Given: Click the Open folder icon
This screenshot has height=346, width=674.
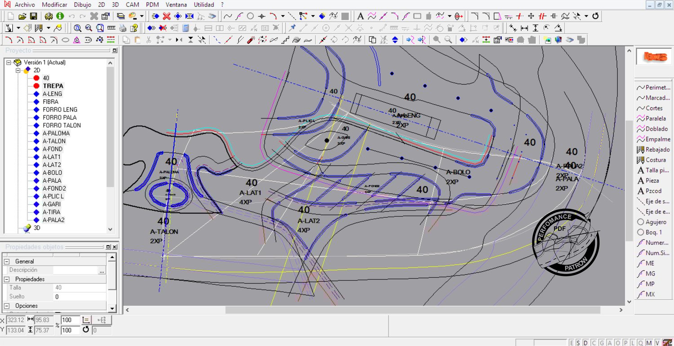Looking at the screenshot, I should (22, 16).
